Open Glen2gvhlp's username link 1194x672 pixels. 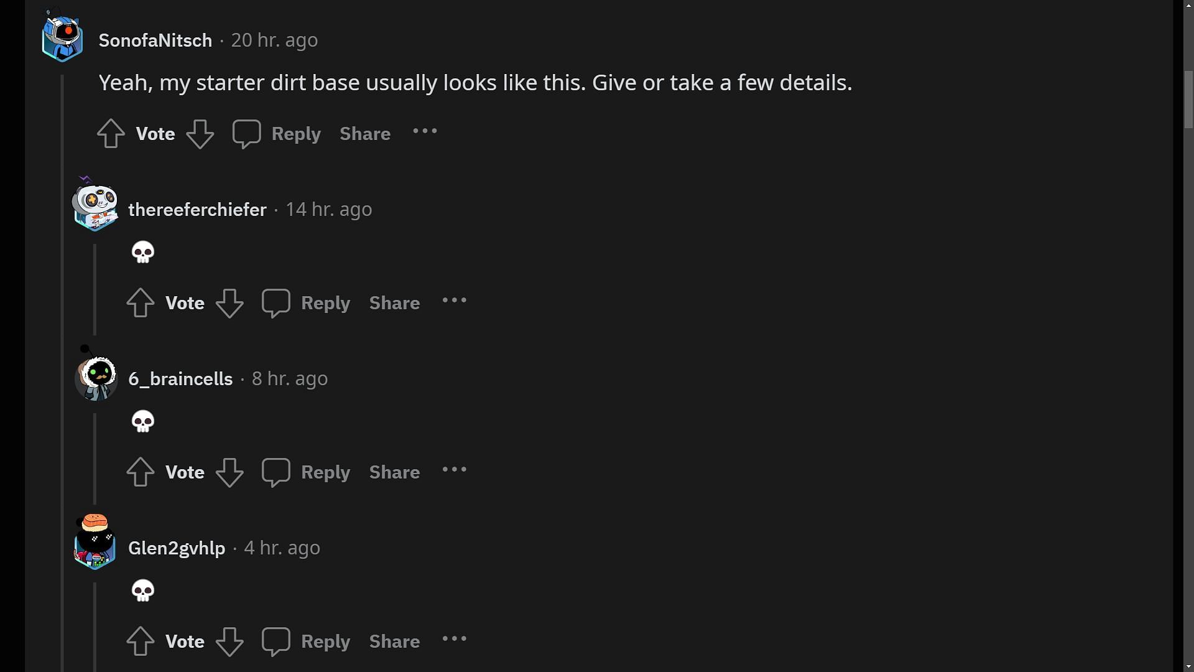click(177, 548)
